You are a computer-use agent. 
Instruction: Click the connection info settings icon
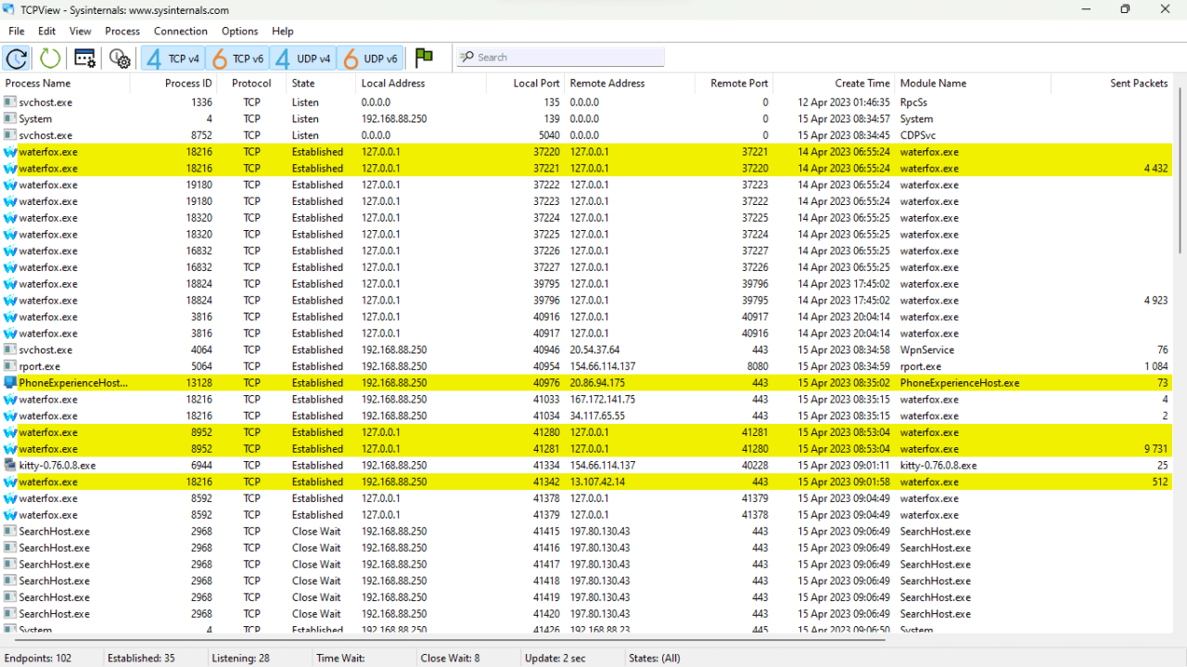tap(119, 57)
